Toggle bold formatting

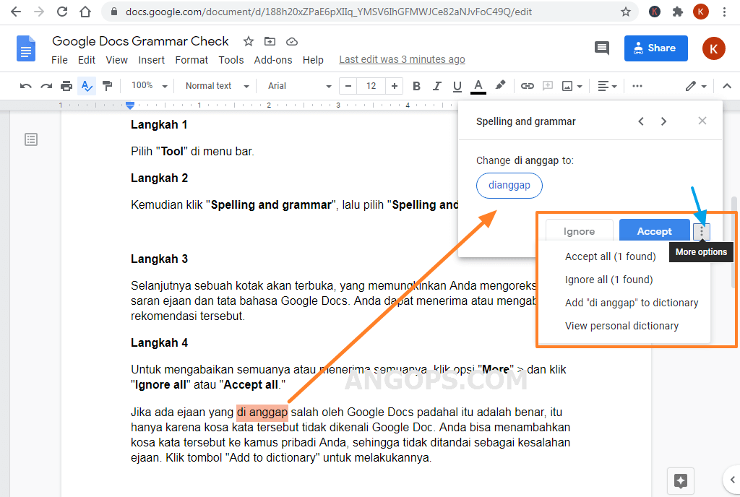click(416, 86)
